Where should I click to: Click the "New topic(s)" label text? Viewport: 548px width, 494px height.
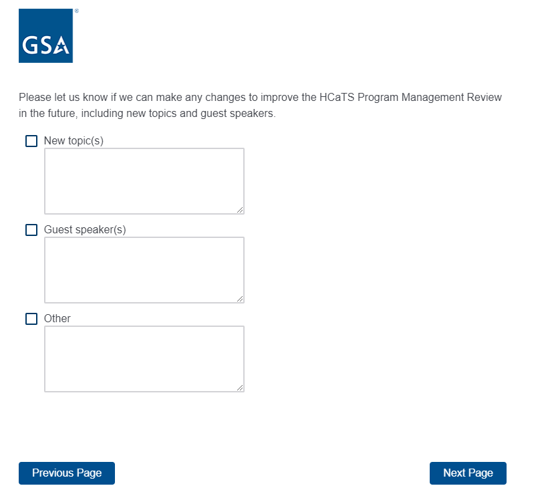pos(74,141)
